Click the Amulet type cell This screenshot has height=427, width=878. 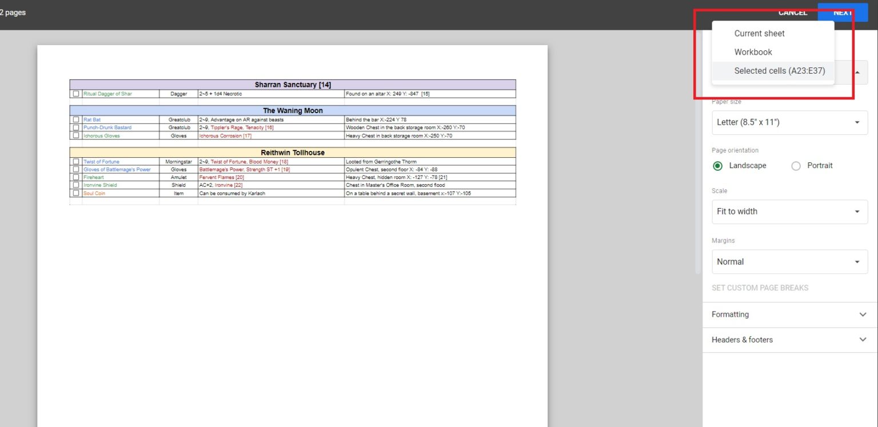179,177
